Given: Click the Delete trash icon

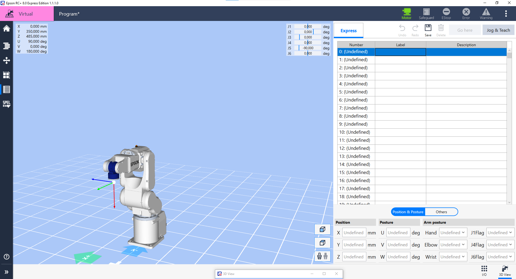Looking at the screenshot, I should tap(441, 30).
